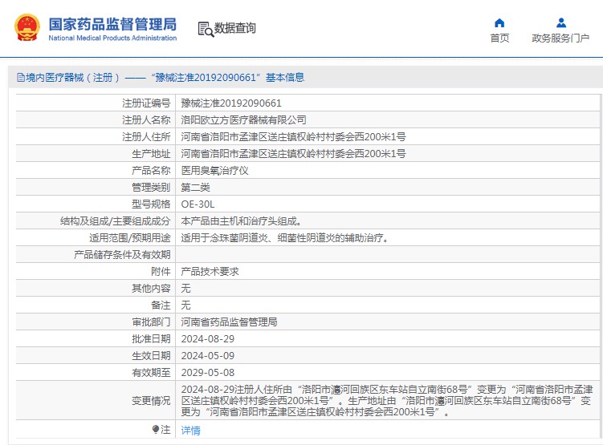The width and height of the screenshot is (603, 445).
Task: Click the 适用范围/预期用途 label
Action: [x=130, y=237]
